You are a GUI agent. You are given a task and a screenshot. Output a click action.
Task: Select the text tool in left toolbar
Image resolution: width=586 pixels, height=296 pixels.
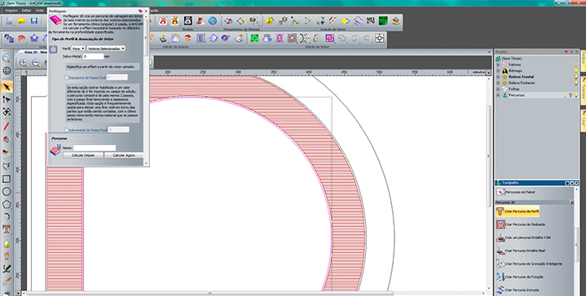[x=7, y=229]
